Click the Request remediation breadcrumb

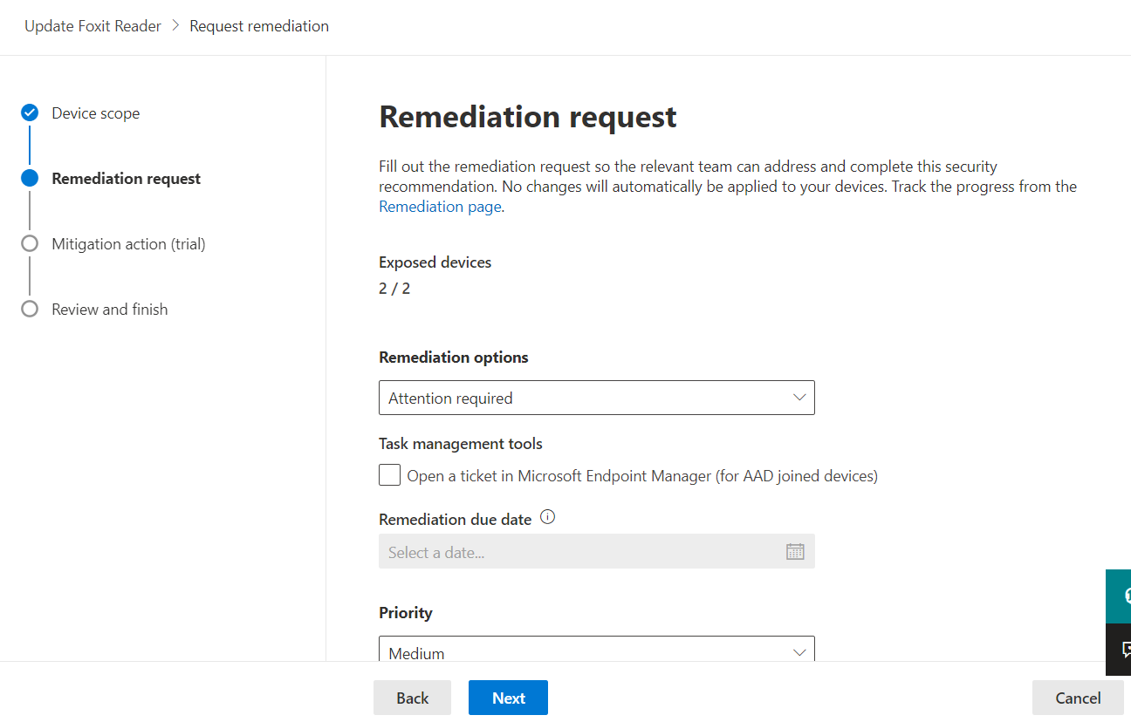(x=259, y=26)
